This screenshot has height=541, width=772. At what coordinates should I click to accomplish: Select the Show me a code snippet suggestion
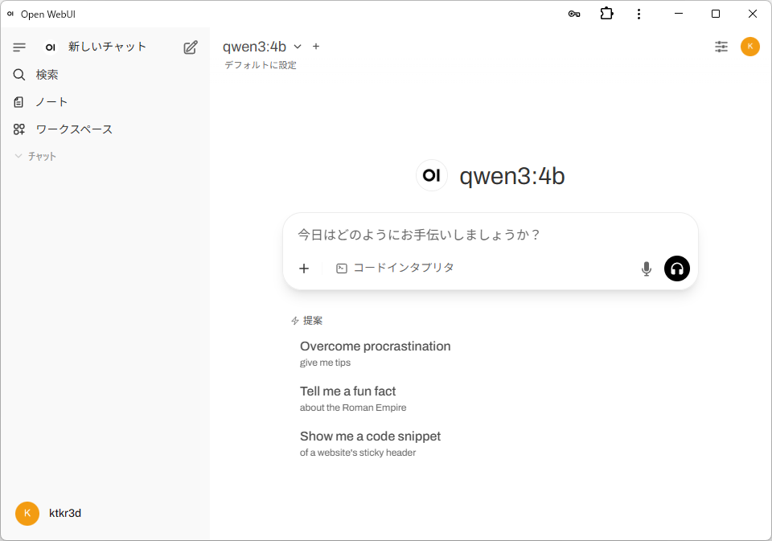370,444
